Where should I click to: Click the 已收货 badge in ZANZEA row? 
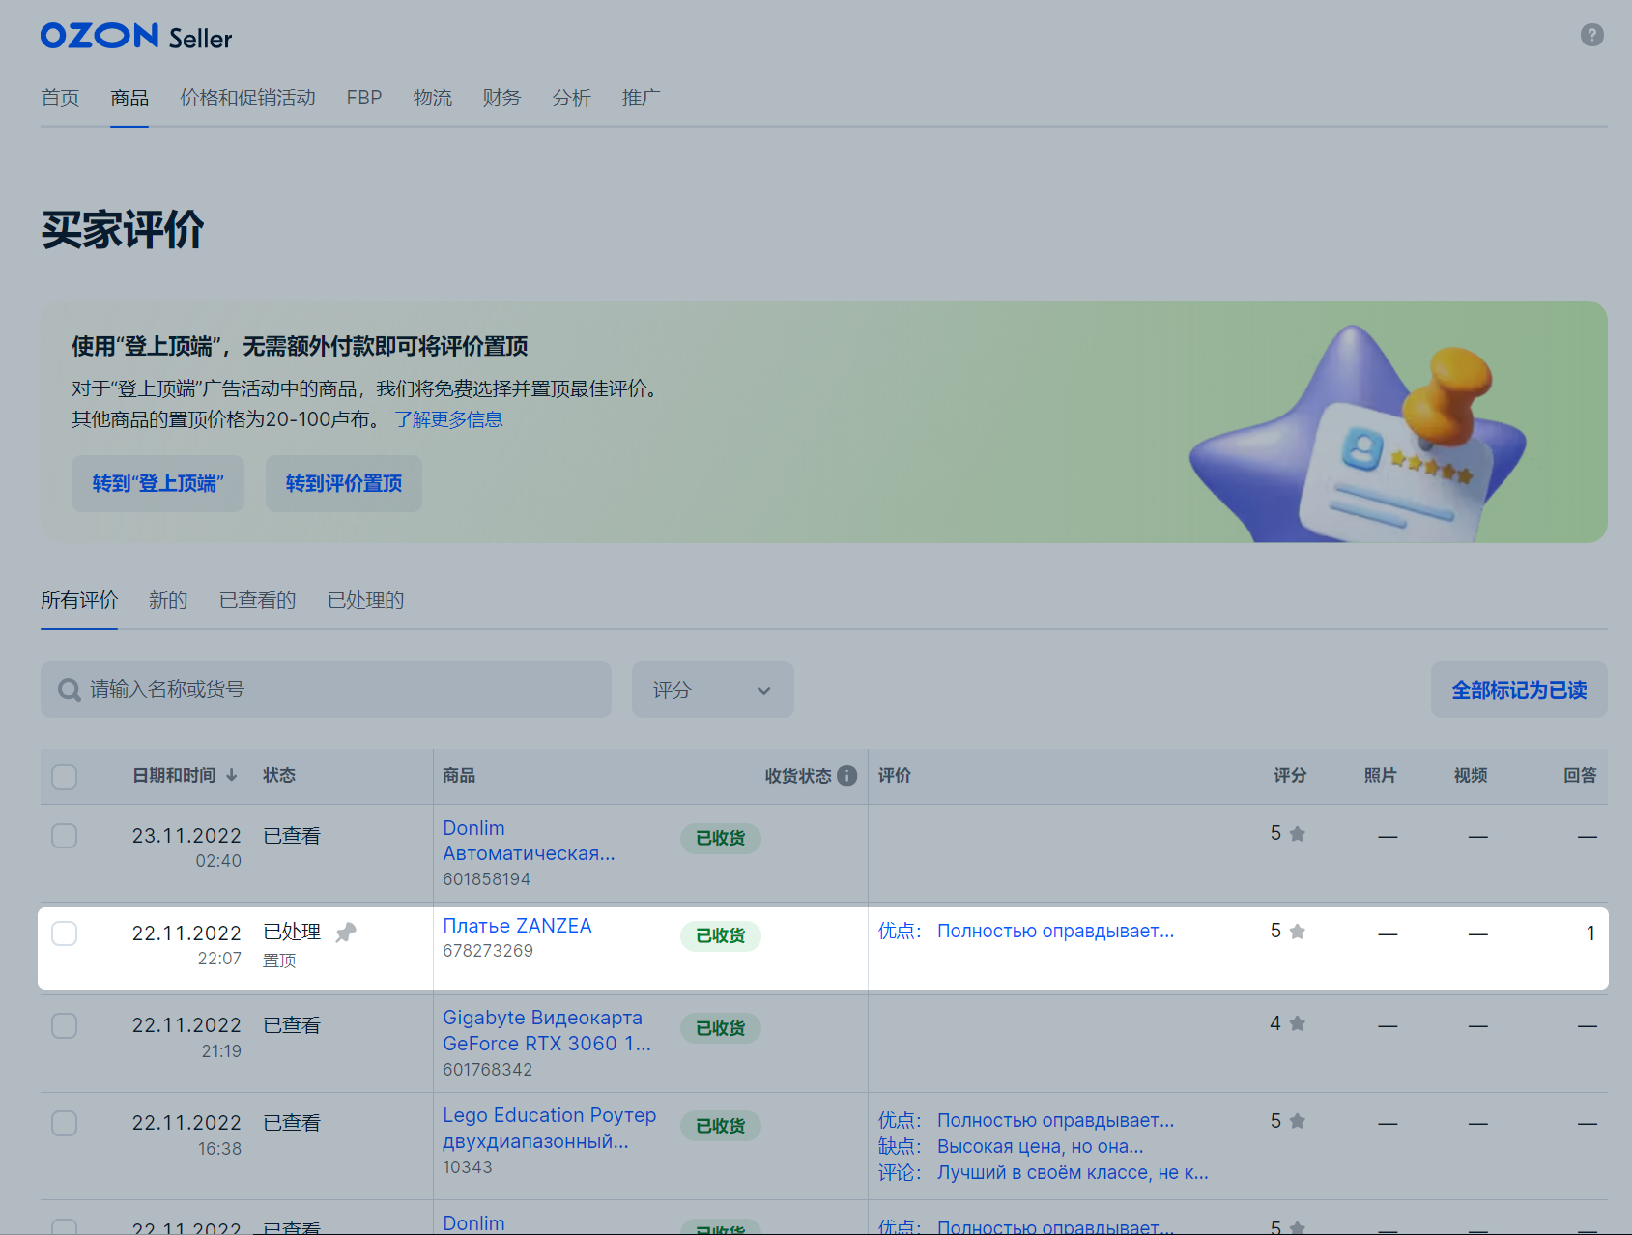tap(721, 936)
